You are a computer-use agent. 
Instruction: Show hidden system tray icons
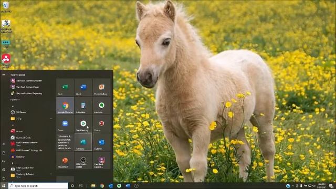(293, 186)
